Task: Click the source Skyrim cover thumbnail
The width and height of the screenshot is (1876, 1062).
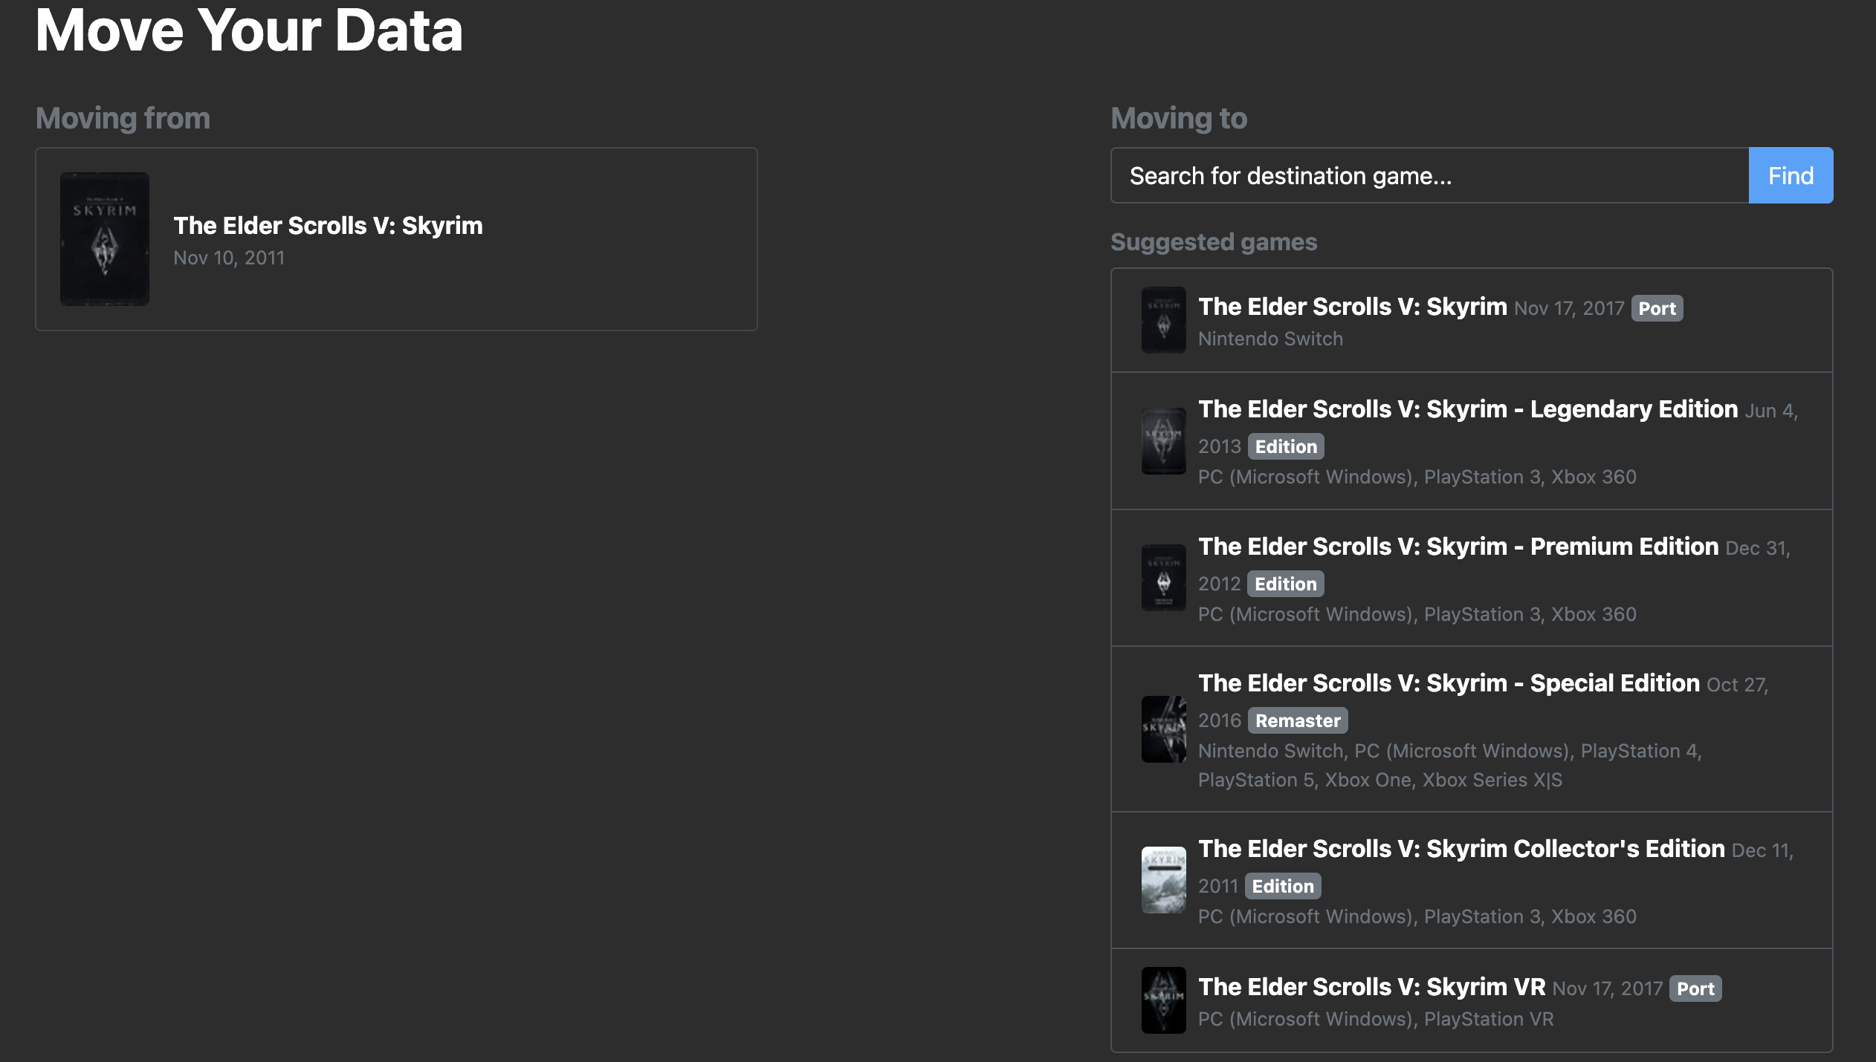Action: tap(105, 239)
